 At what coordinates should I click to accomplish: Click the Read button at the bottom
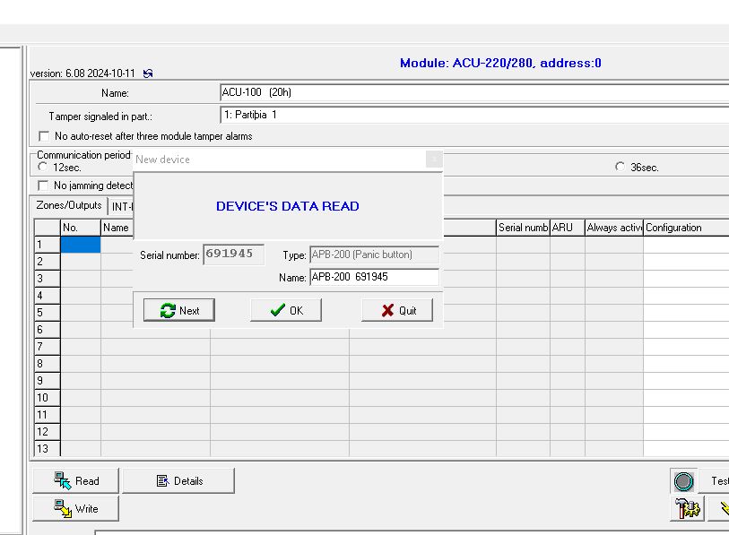[x=76, y=480]
